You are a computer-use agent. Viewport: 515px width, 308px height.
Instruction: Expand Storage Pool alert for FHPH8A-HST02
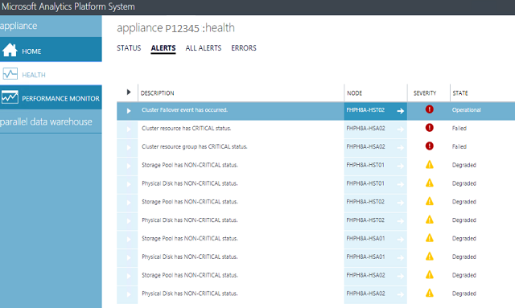pyautogui.click(x=129, y=203)
